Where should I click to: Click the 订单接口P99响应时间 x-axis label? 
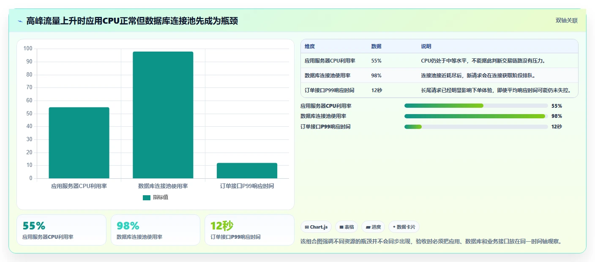click(247, 186)
